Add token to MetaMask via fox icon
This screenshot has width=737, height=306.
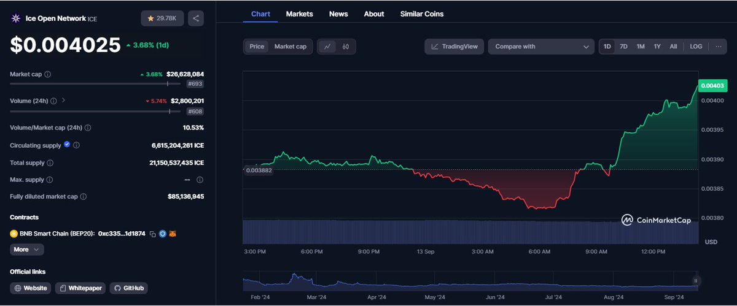173,234
